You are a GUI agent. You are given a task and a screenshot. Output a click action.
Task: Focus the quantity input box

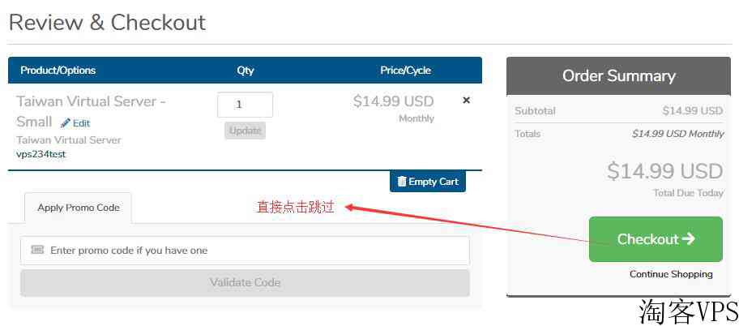245,105
